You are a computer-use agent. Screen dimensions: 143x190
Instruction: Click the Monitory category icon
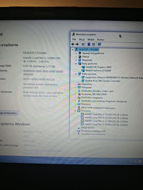click(79, 104)
